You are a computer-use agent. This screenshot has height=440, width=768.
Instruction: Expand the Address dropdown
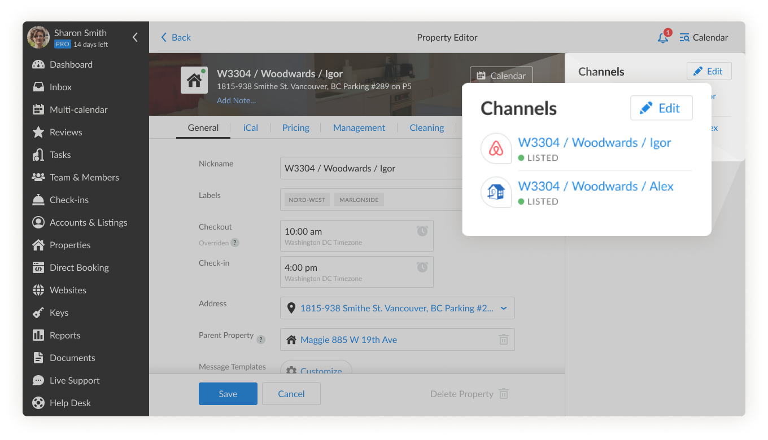[504, 308]
